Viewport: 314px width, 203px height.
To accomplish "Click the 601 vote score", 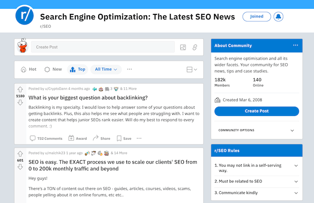I will pos(20,160).
